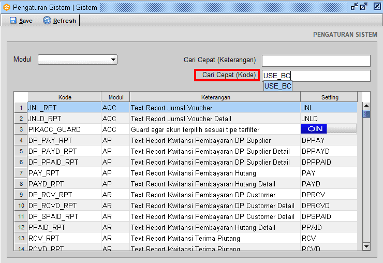
Task: Toggle the PIKACC_GUARD ON switch
Action: coord(329,129)
